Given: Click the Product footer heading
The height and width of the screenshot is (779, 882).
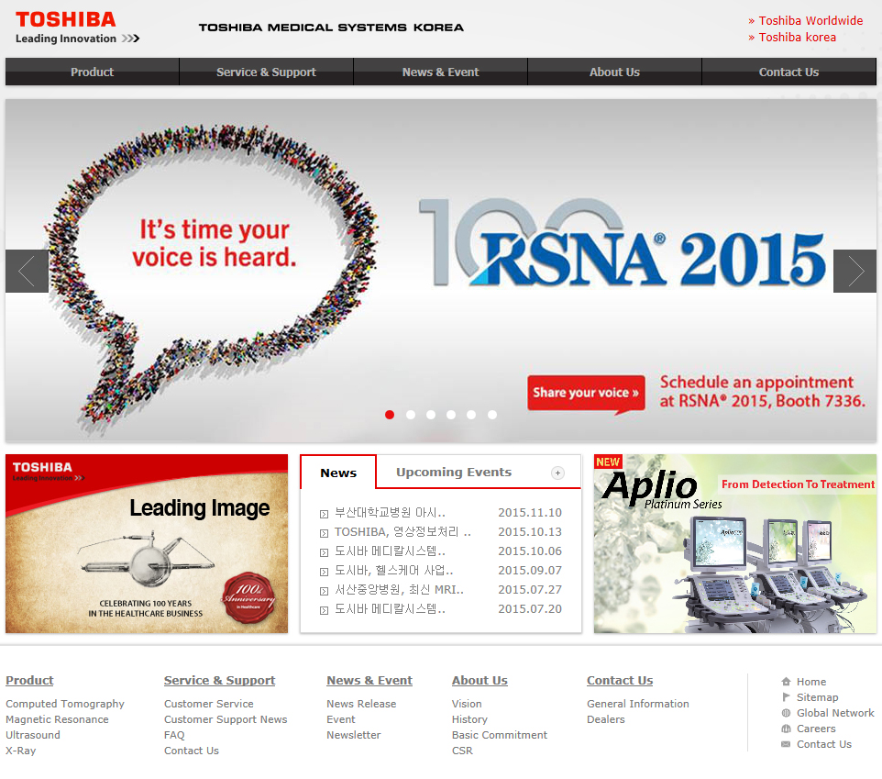Looking at the screenshot, I should click(x=30, y=681).
